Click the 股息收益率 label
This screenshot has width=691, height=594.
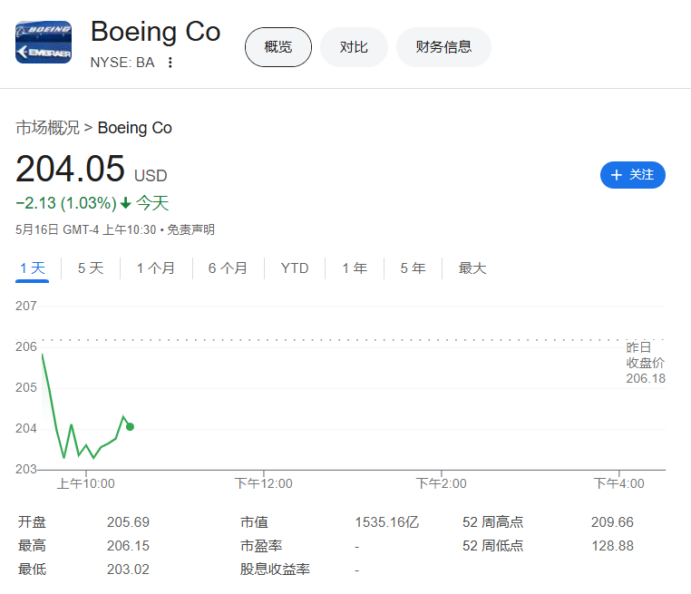click(x=275, y=570)
